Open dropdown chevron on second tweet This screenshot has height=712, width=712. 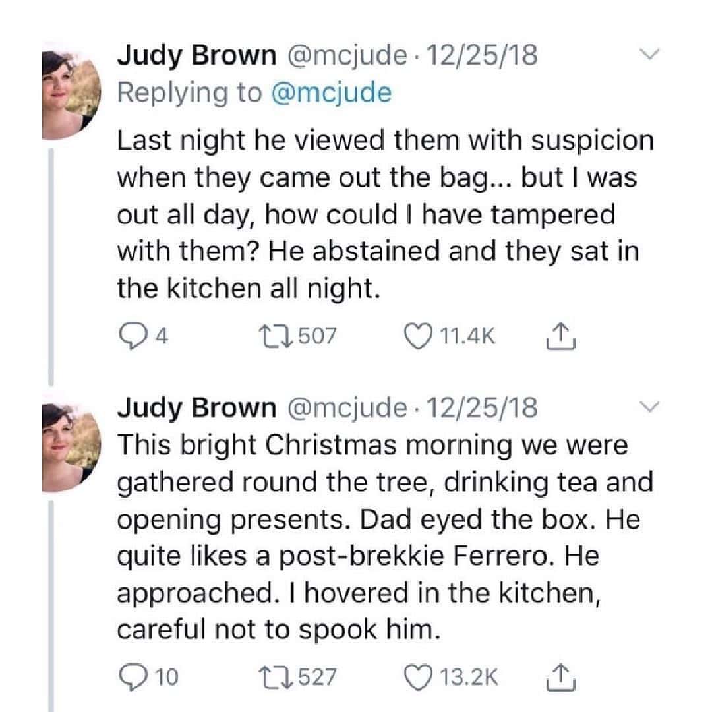650,409
